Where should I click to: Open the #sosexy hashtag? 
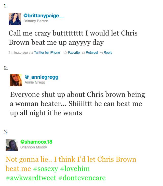(46, 169)
